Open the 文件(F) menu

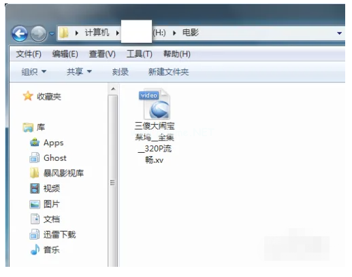click(29, 54)
